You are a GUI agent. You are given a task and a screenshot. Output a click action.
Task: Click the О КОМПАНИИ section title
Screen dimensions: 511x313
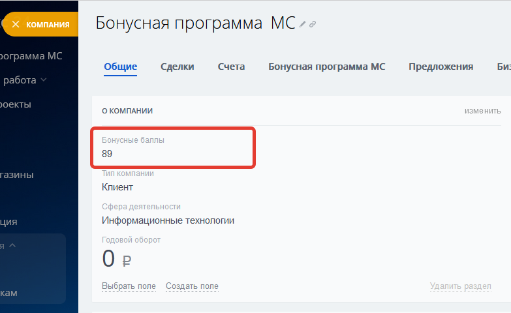[x=127, y=111]
